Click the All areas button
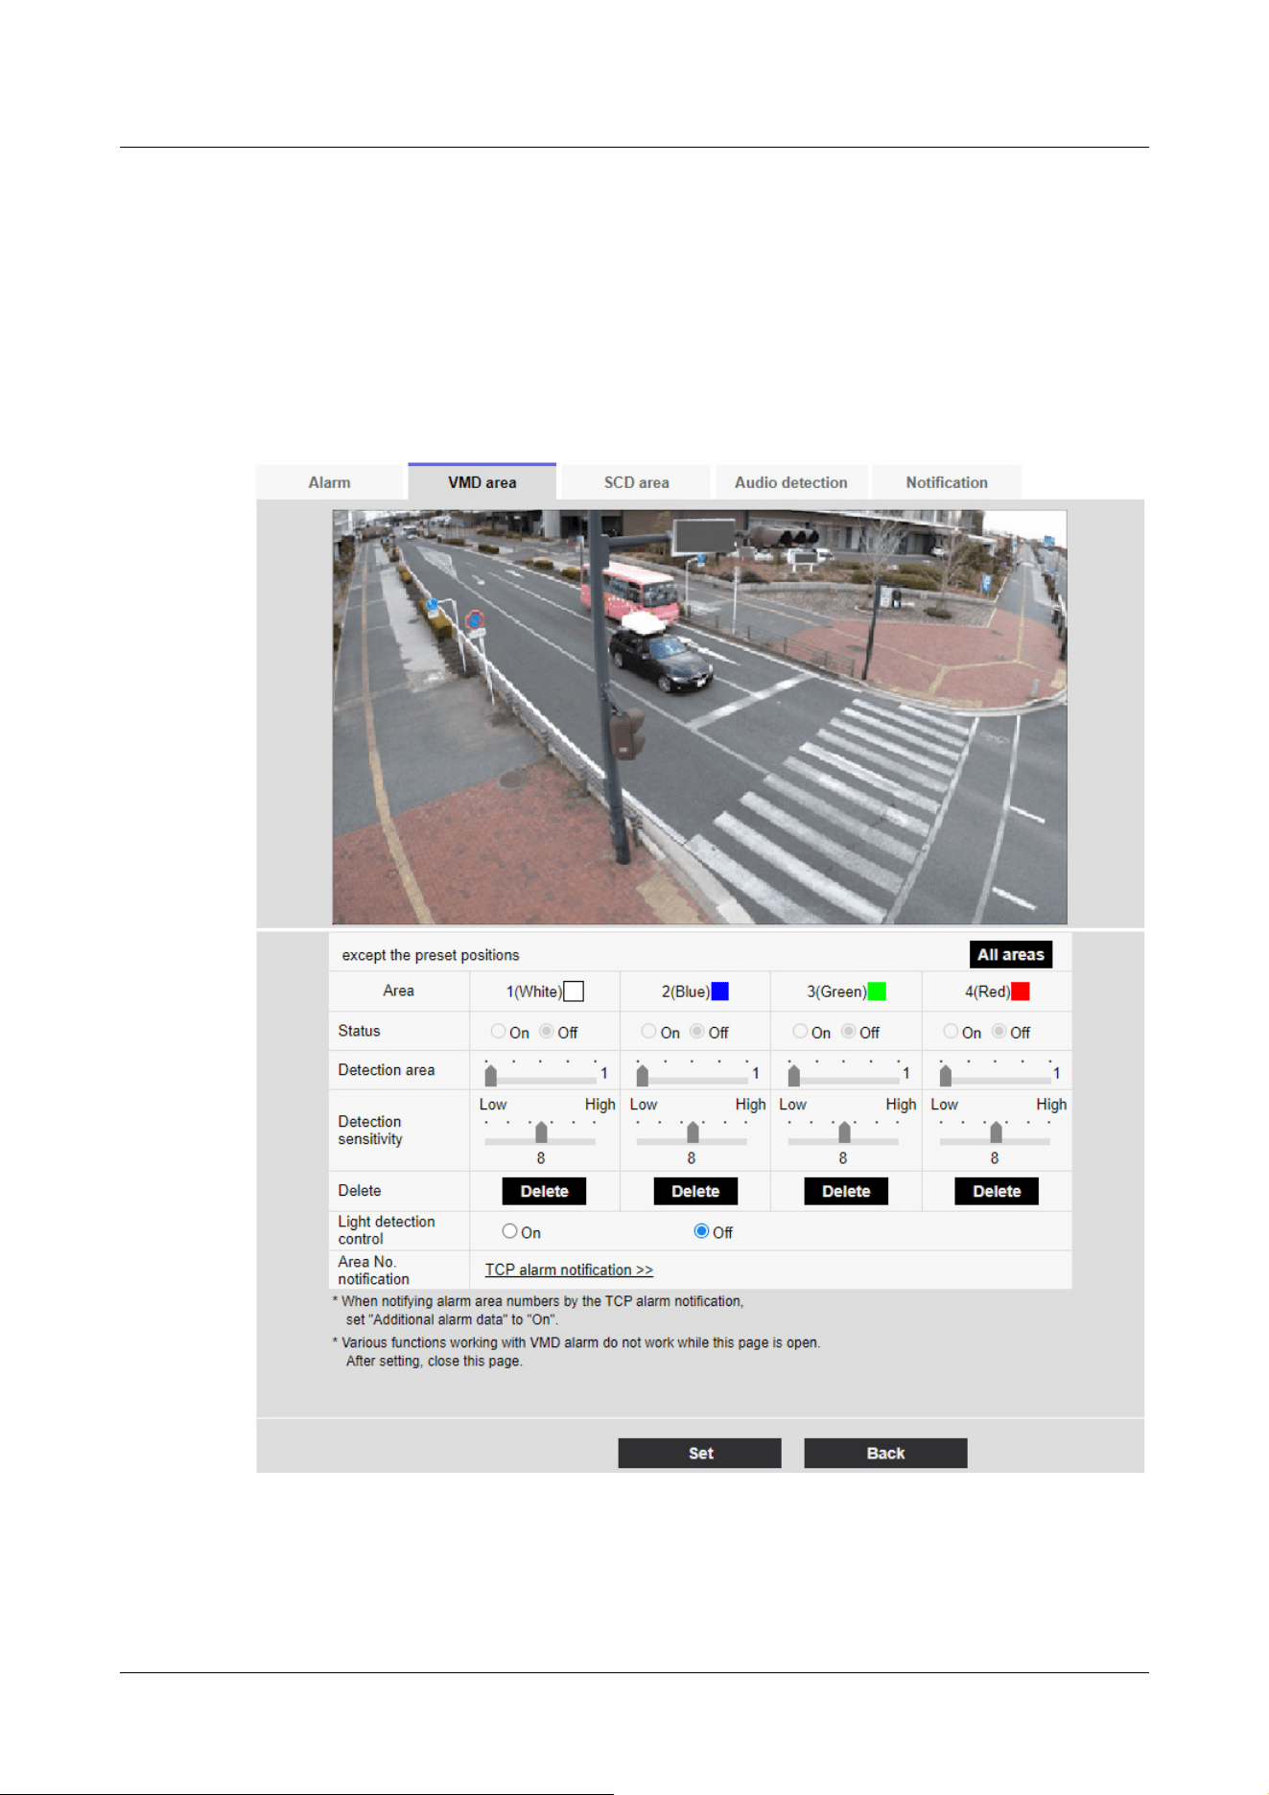The width and height of the screenshot is (1269, 1795). pyautogui.click(x=1011, y=954)
